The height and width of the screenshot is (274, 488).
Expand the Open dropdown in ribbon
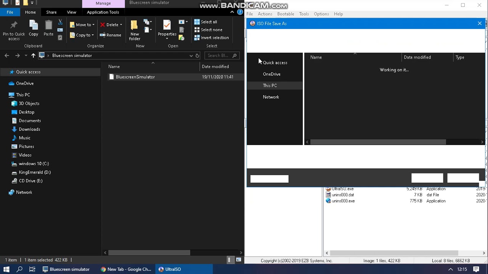pos(183,22)
